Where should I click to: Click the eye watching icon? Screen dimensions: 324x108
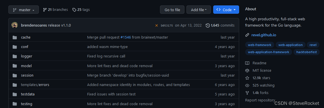247,85
